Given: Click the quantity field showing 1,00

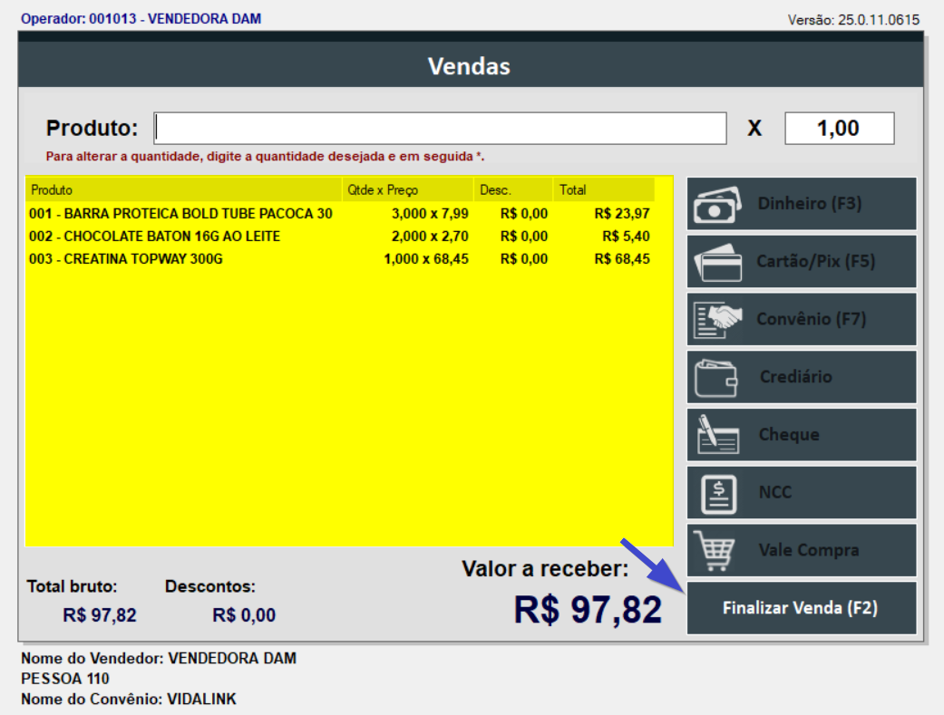Looking at the screenshot, I should click(839, 129).
